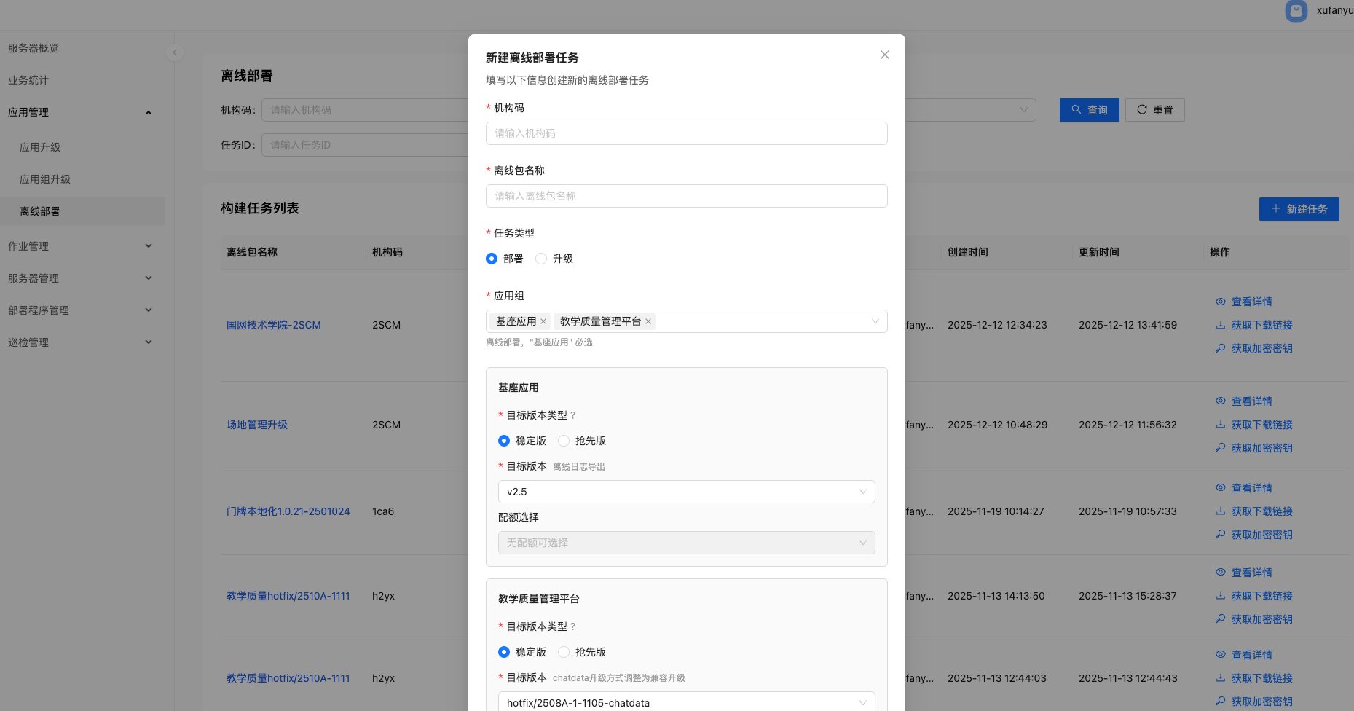This screenshot has width=1354, height=711.
Task: Click help icon beside 教学质量管理平台 目标版本类型
Action: coord(573,626)
